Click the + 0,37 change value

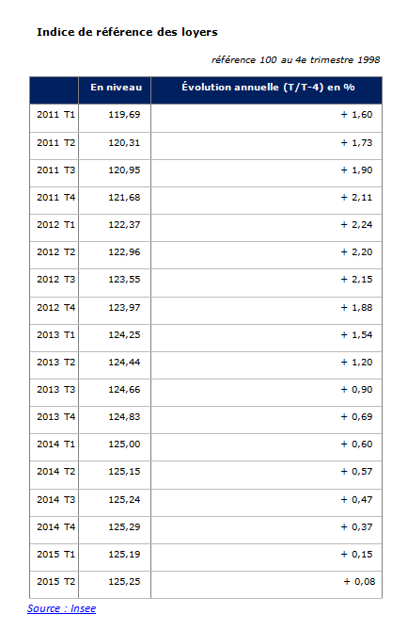click(356, 526)
